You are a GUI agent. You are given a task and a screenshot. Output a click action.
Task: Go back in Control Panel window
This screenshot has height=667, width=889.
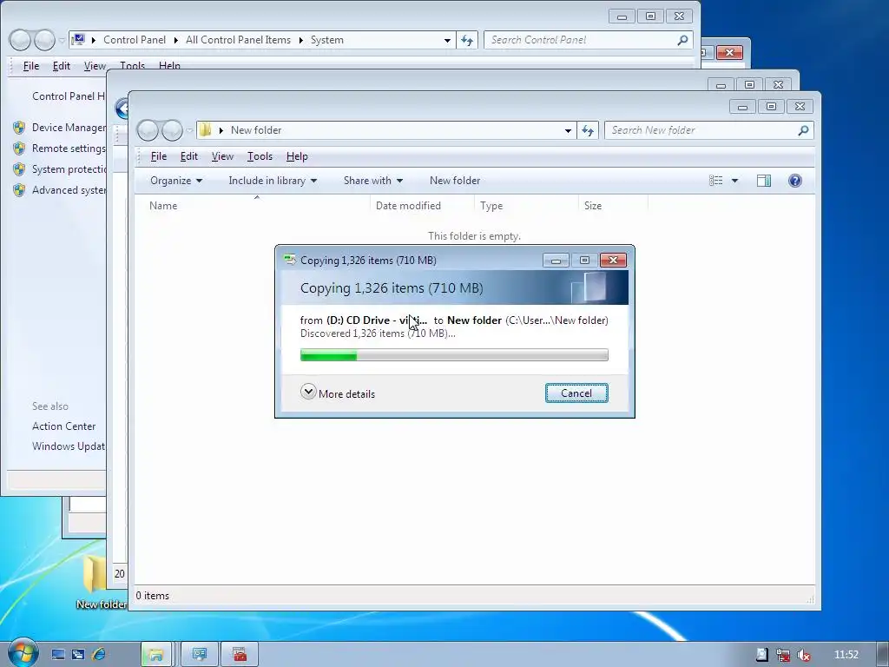[20, 40]
